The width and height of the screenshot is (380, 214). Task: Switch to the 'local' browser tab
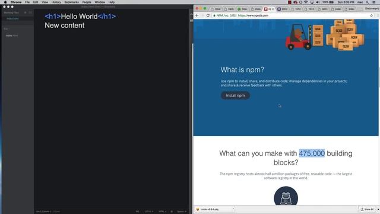click(216, 9)
